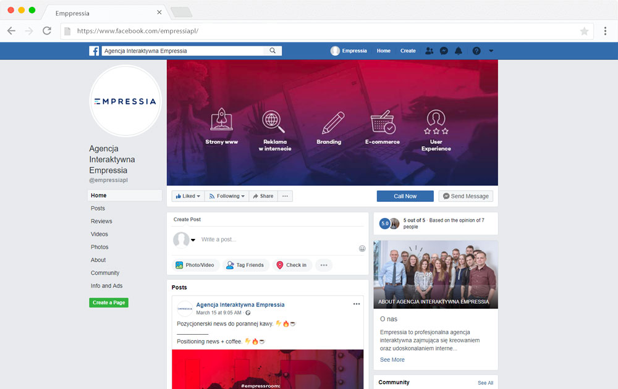Open the post options ellipsis menu
This screenshot has height=389, width=618.
(357, 304)
